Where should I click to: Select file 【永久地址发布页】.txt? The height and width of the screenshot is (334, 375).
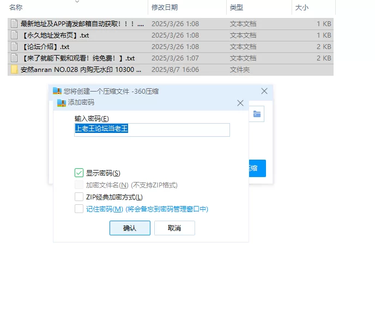coord(171,35)
